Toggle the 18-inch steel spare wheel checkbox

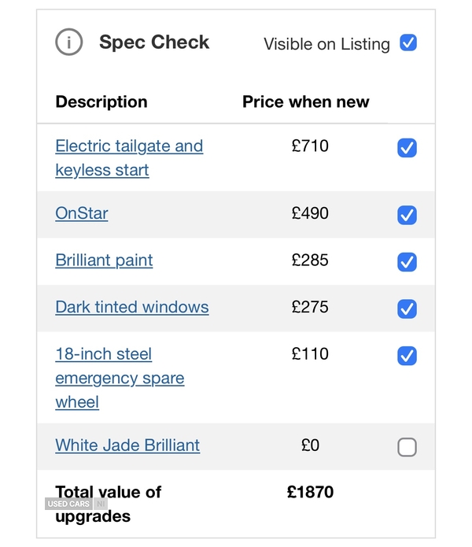[x=407, y=356]
